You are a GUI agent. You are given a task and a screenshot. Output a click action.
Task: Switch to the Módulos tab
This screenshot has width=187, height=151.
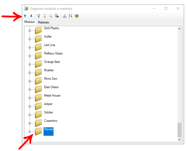pos(30,22)
